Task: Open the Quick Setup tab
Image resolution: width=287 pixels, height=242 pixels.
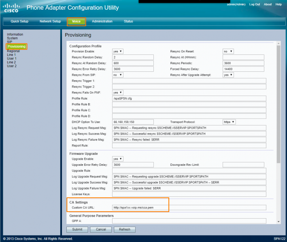Action: [x=19, y=21]
